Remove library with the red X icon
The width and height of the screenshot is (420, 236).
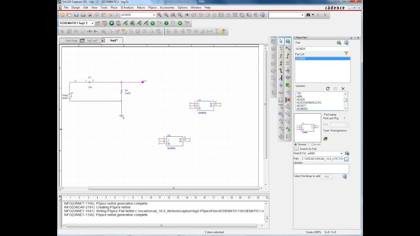(343, 89)
